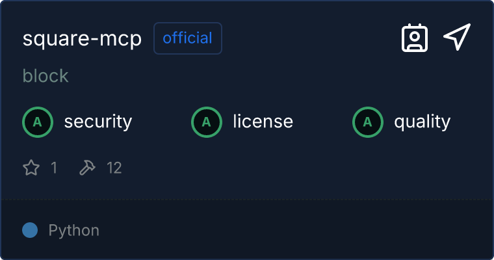Image resolution: width=494 pixels, height=260 pixels.
Task: Click the hammer tools icon
Action: 87,168
